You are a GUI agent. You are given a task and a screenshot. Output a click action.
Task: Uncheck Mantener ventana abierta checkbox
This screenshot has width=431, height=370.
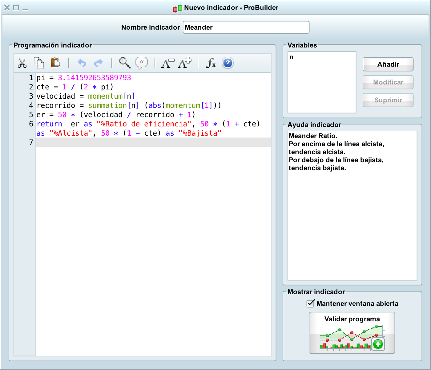(310, 304)
